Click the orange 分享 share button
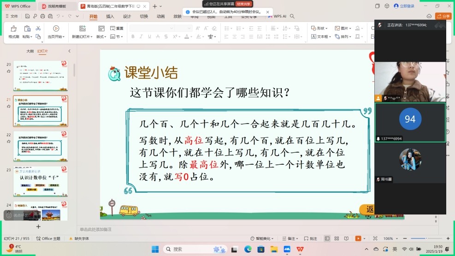This screenshot has height=256, width=455. point(443,16)
